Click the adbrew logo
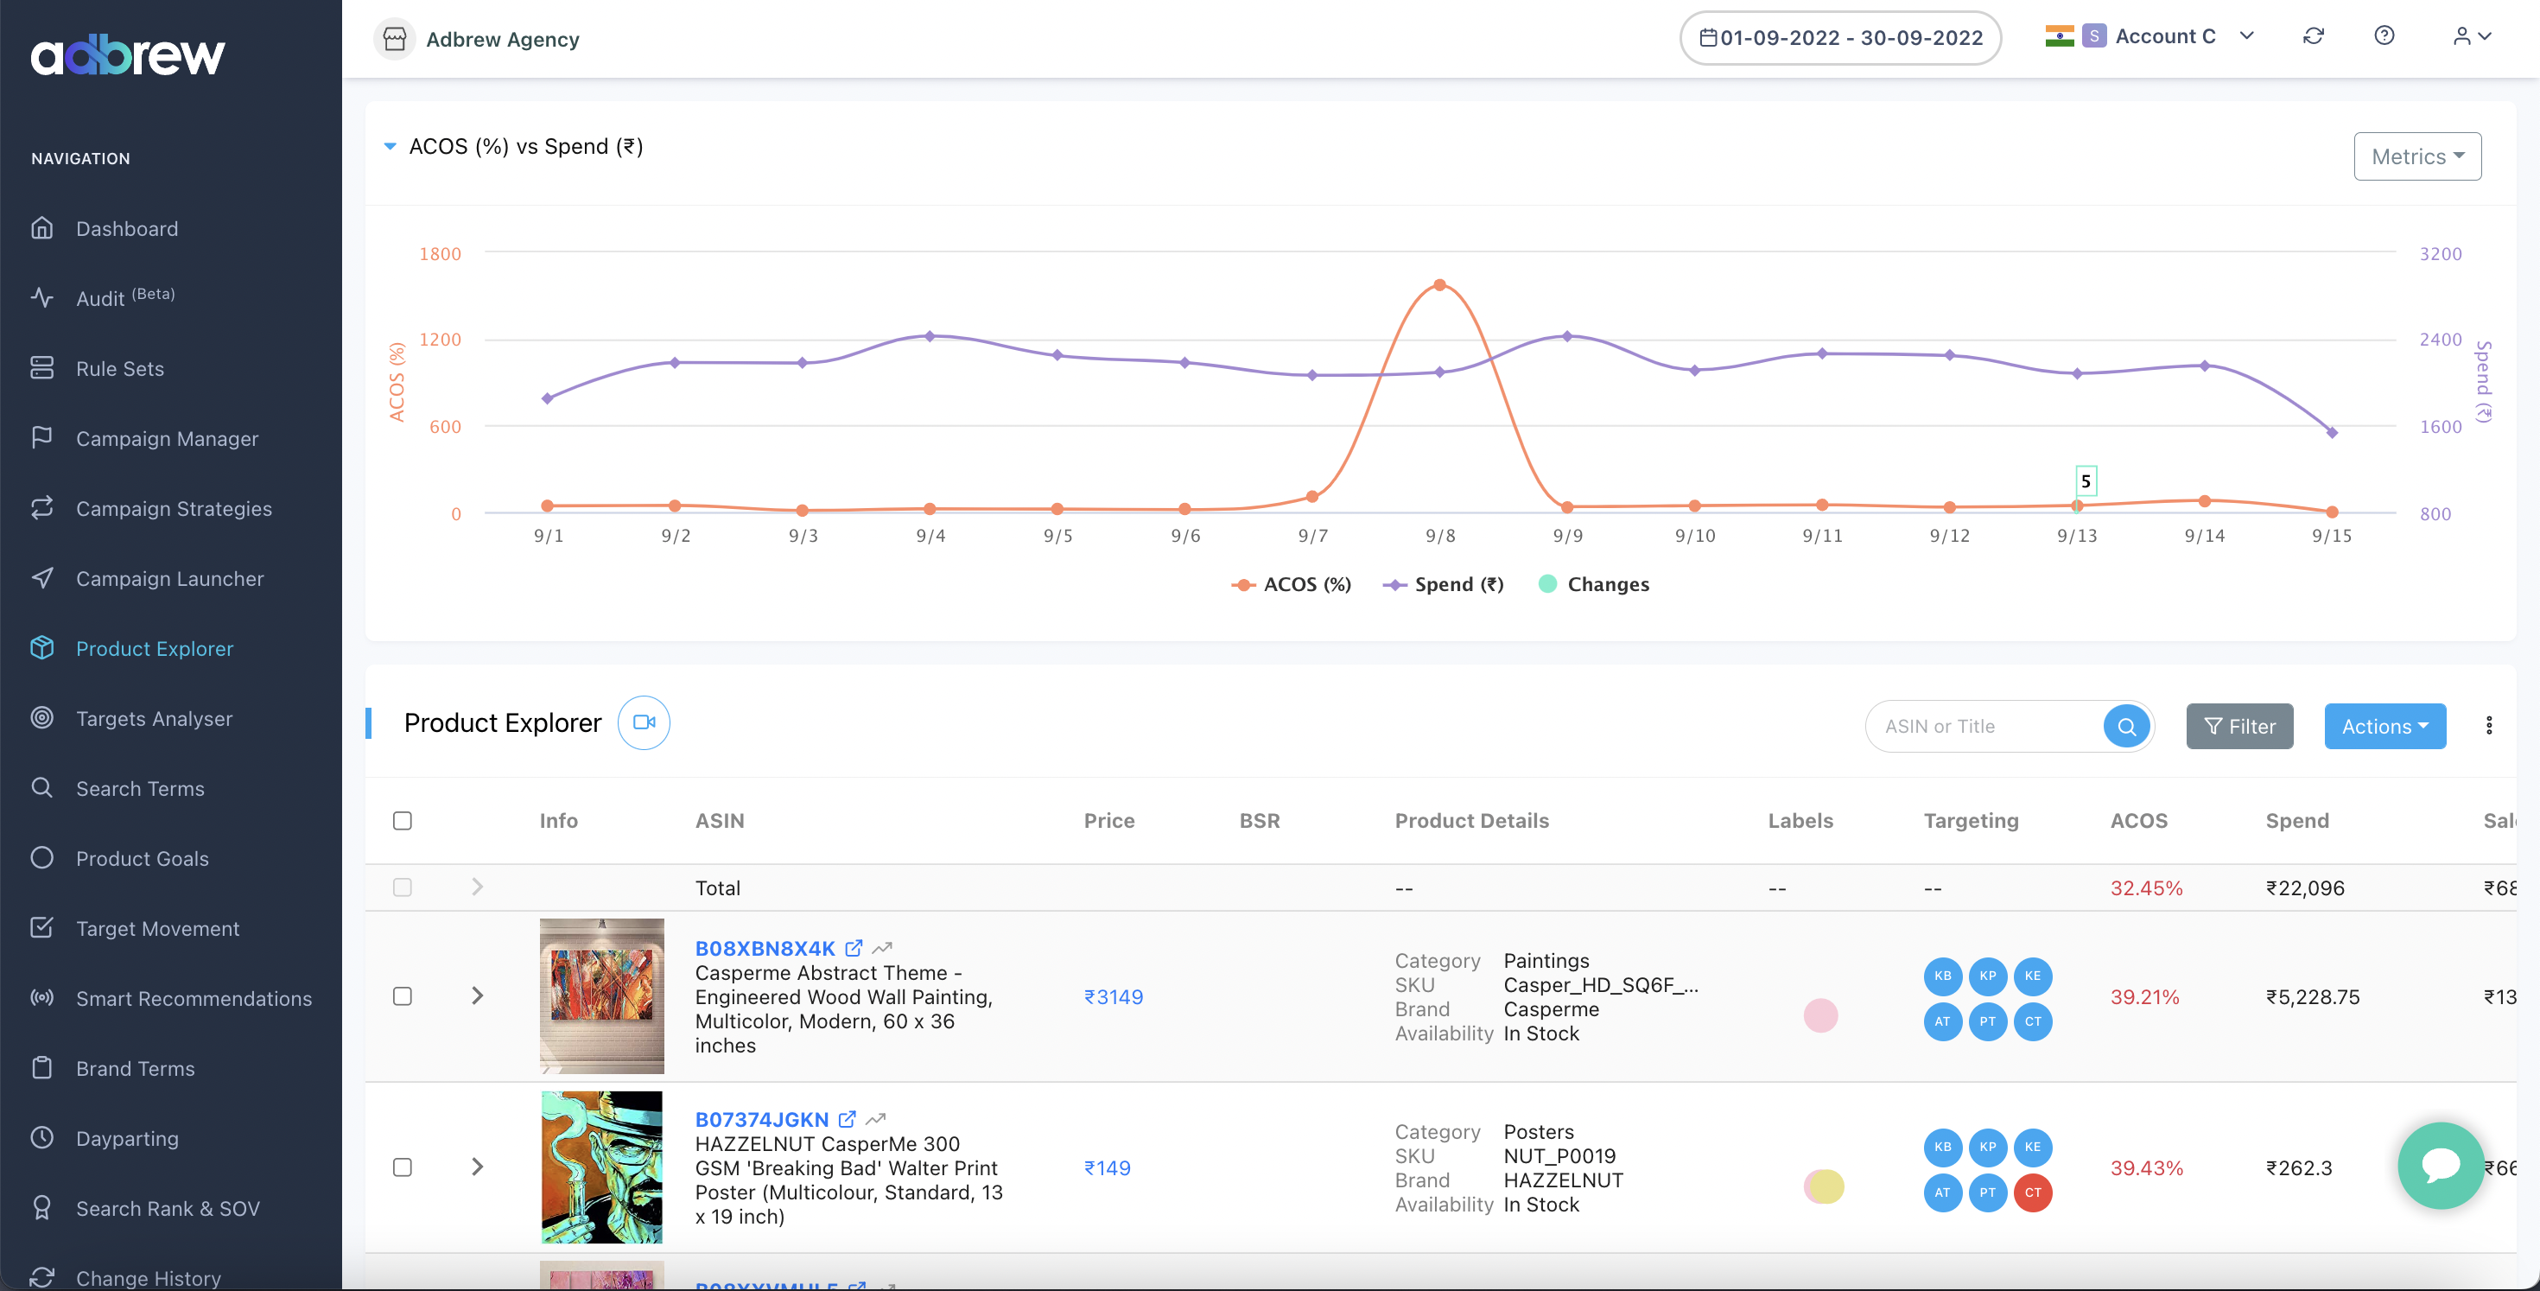This screenshot has width=2540, height=1291. (128, 55)
